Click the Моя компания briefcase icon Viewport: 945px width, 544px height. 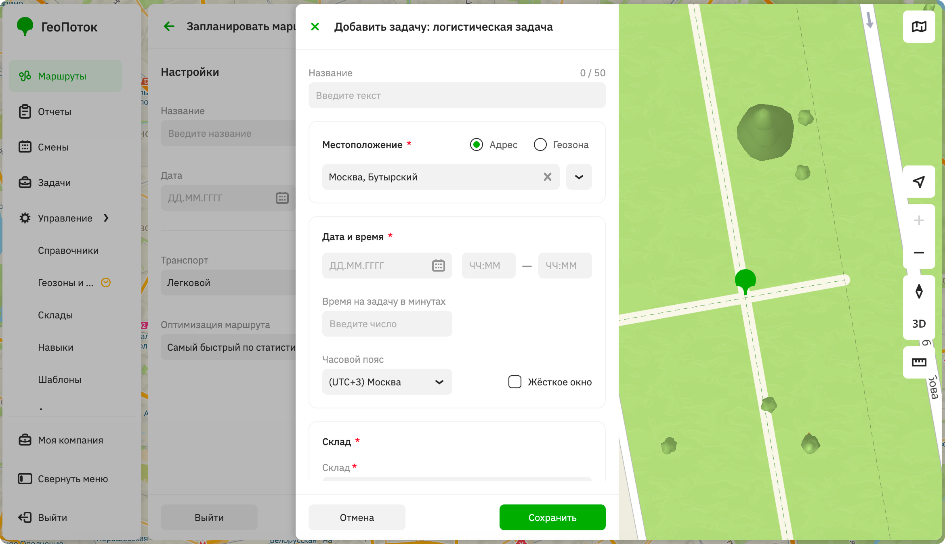[x=25, y=440]
